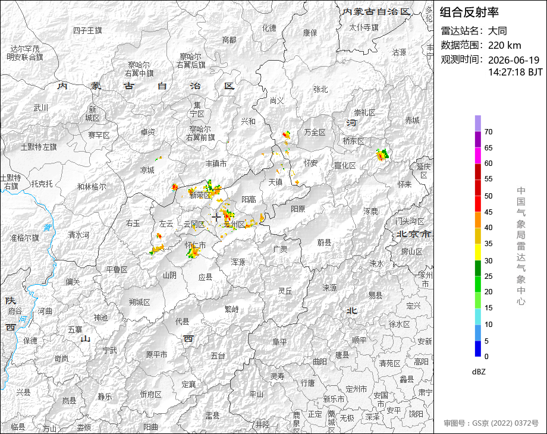The width and height of the screenshot is (547, 434).
Task: Click the 门头沟区 map label
Action: click(410, 221)
